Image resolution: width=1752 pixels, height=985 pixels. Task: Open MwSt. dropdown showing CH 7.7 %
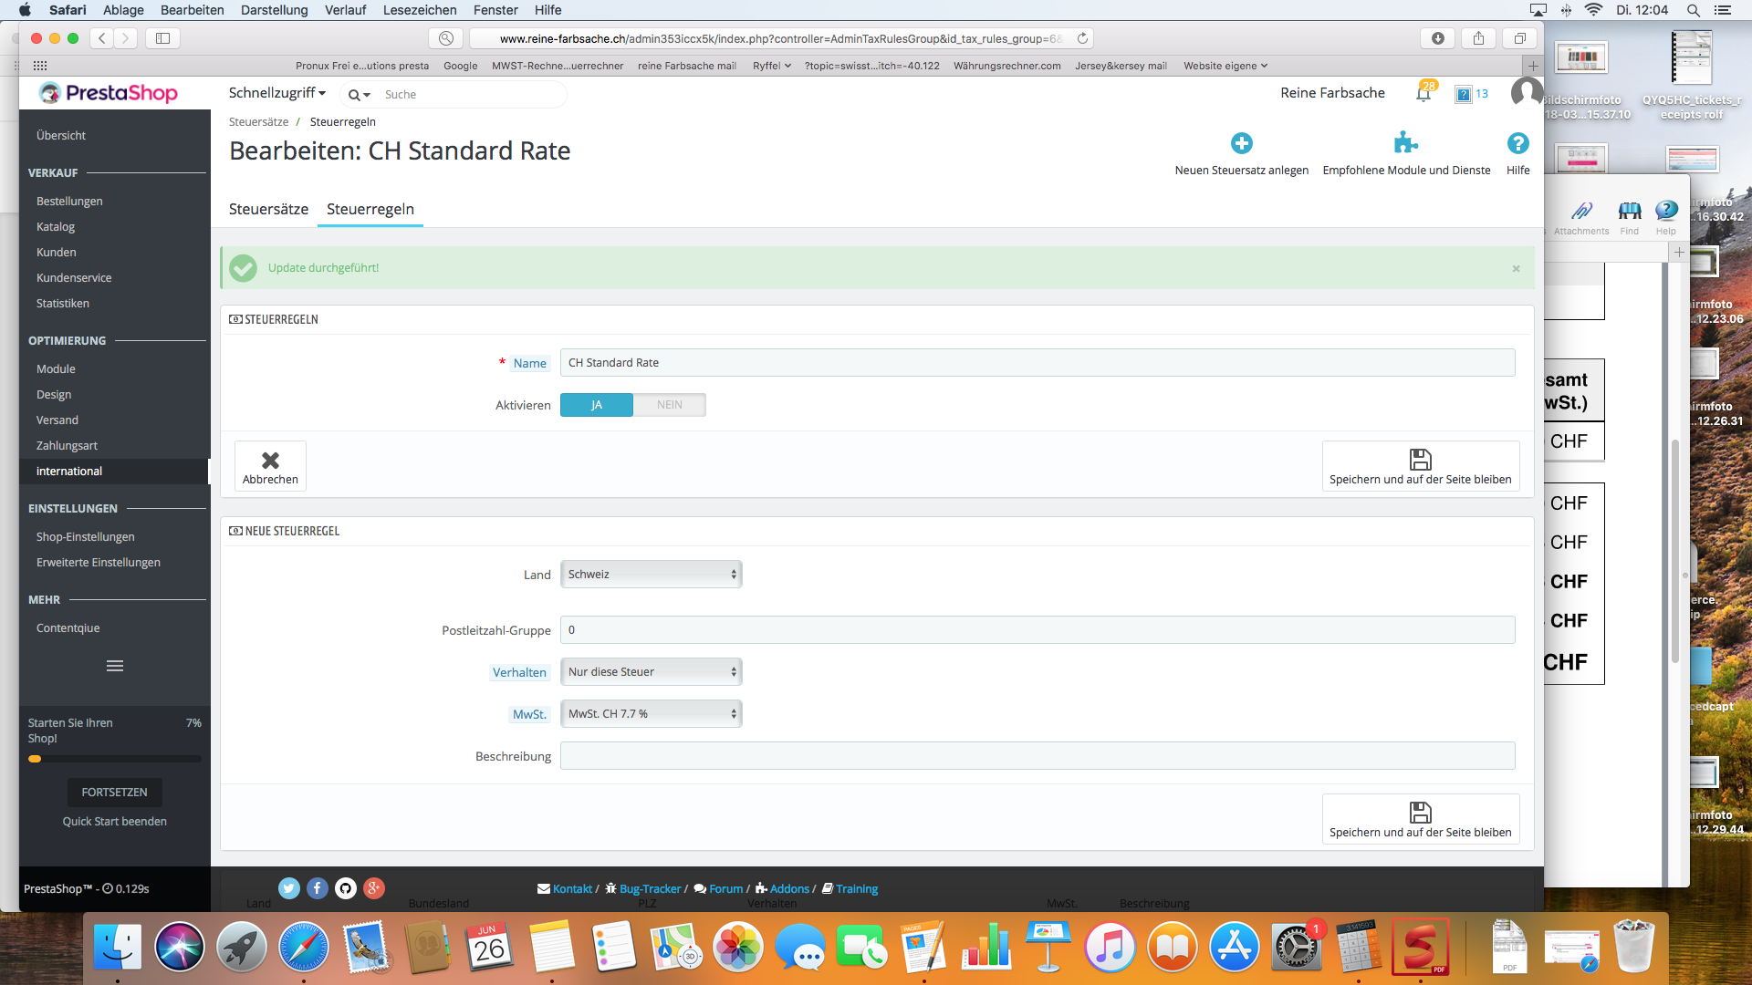point(651,714)
